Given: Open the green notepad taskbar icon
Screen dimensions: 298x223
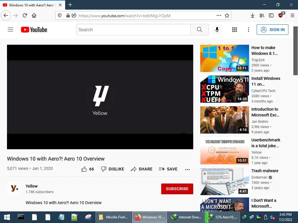Looking at the screenshot, I should (x=74, y=217).
